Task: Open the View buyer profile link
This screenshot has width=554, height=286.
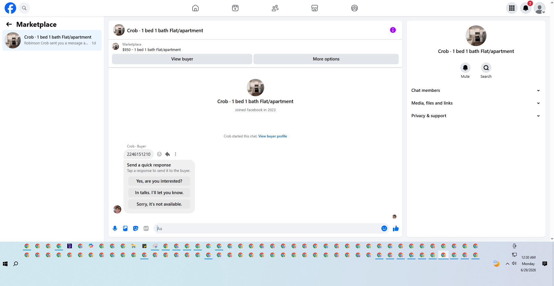Action: click(273, 136)
